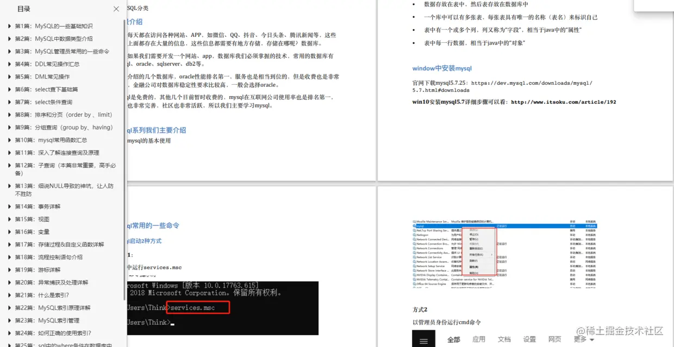The height and width of the screenshot is (347, 674).
Task: Open the itsoku.com article/192 link
Action: pos(564,102)
